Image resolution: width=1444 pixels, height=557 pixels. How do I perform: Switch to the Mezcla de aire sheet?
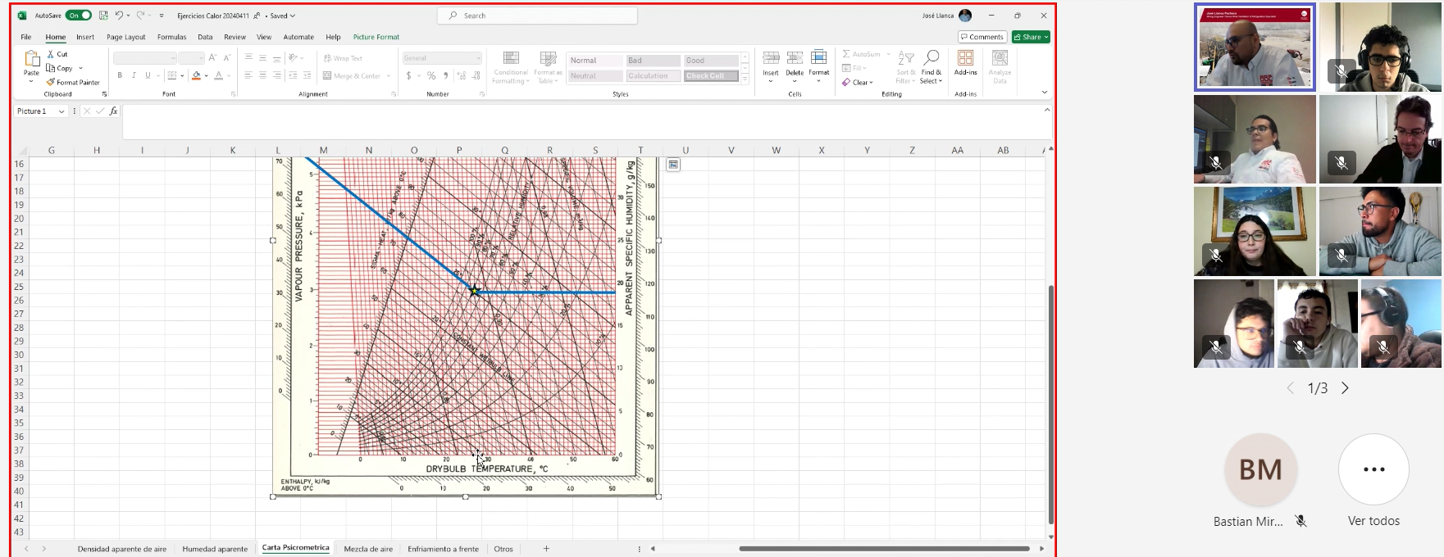368,549
